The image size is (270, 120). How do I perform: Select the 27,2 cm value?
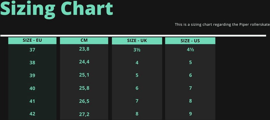(x=84, y=114)
